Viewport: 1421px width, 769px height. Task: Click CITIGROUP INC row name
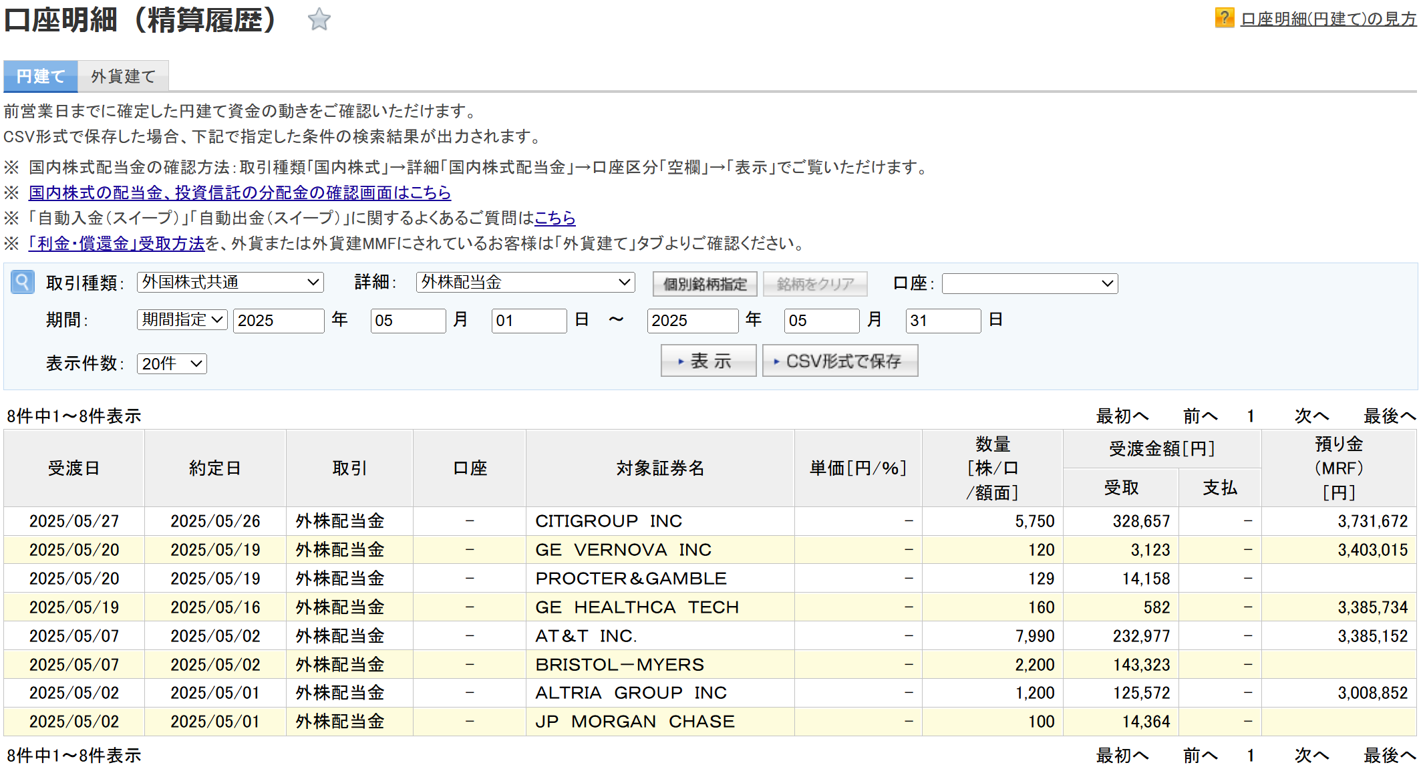point(609,521)
